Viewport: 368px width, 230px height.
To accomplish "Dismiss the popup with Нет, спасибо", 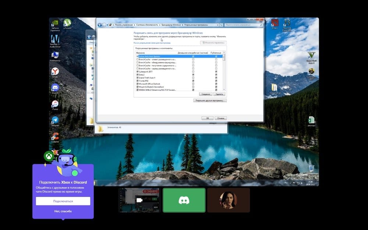I will [x=63, y=211].
